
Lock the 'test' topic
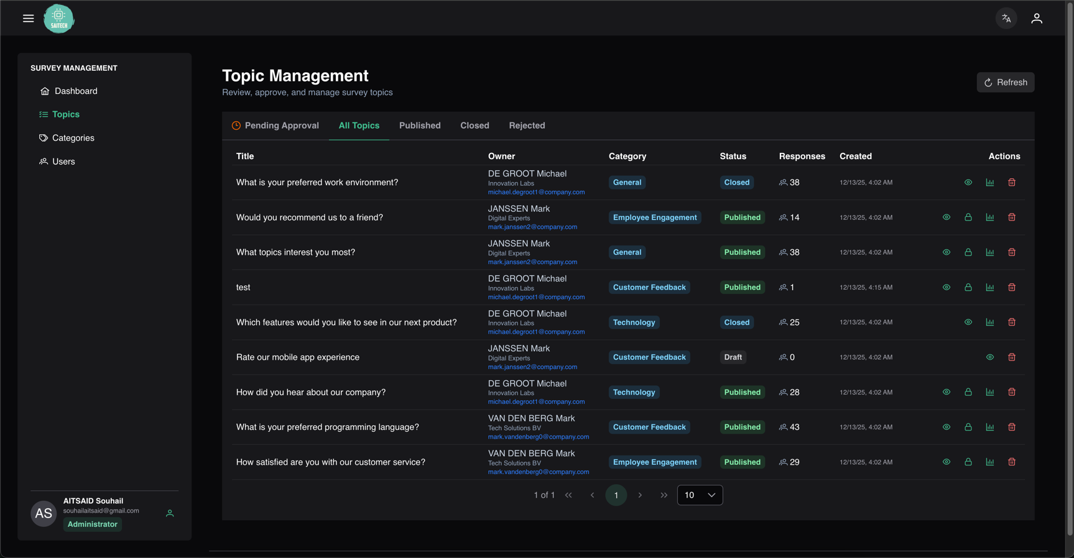click(x=968, y=288)
